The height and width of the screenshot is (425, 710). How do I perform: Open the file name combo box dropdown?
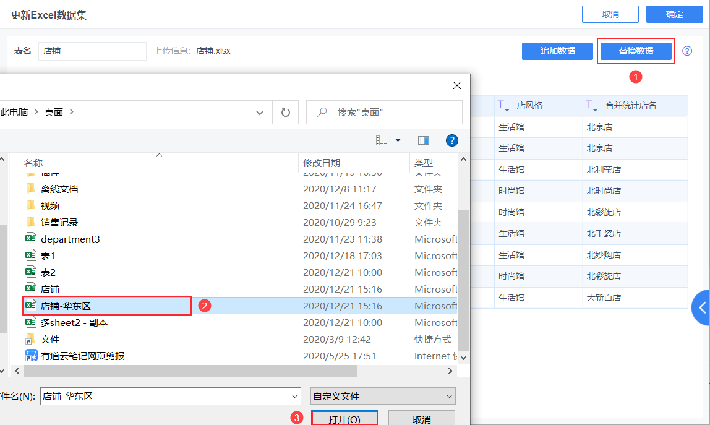click(295, 397)
